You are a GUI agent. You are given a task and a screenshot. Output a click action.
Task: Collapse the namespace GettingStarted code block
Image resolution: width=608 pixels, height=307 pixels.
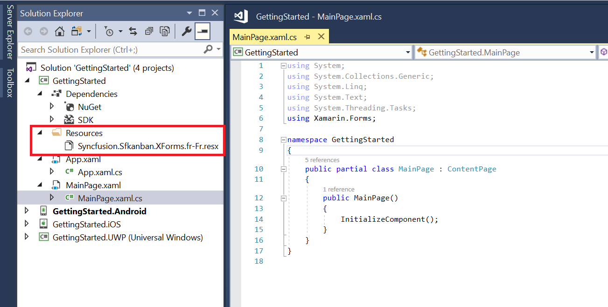point(283,140)
